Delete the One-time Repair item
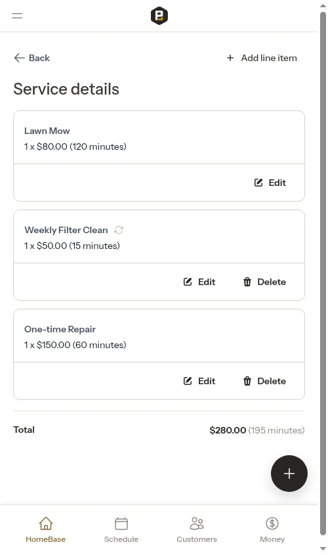328x555 pixels. pos(264,381)
